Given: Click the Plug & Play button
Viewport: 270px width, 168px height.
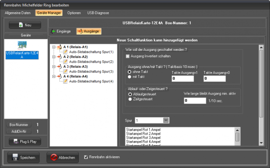Looking at the screenshot, I should (x=25, y=141).
